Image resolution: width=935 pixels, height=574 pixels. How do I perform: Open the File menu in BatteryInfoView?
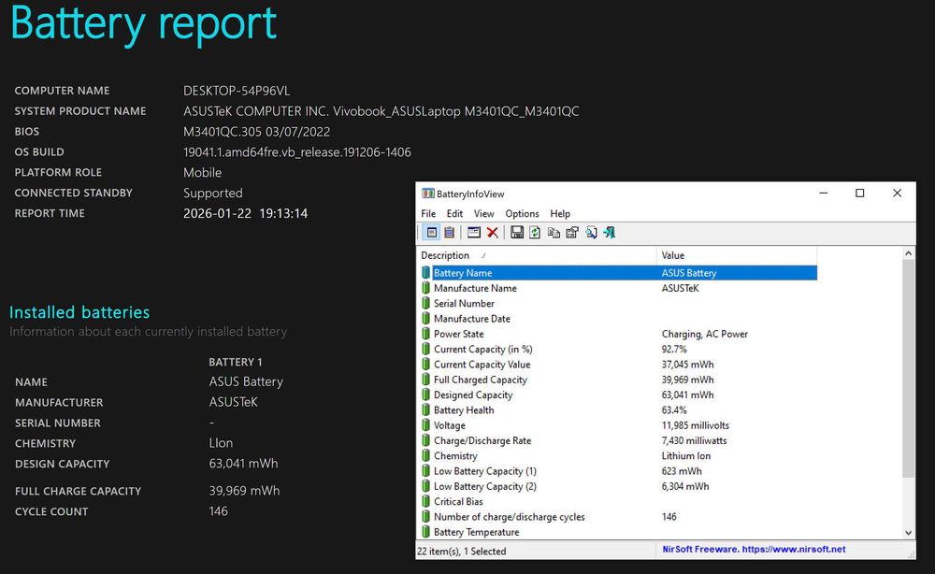pyautogui.click(x=428, y=213)
